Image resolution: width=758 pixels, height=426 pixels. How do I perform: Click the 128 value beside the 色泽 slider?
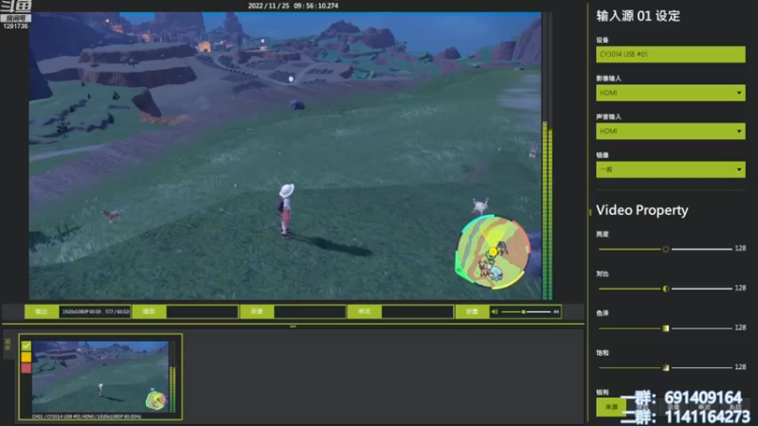tap(740, 328)
